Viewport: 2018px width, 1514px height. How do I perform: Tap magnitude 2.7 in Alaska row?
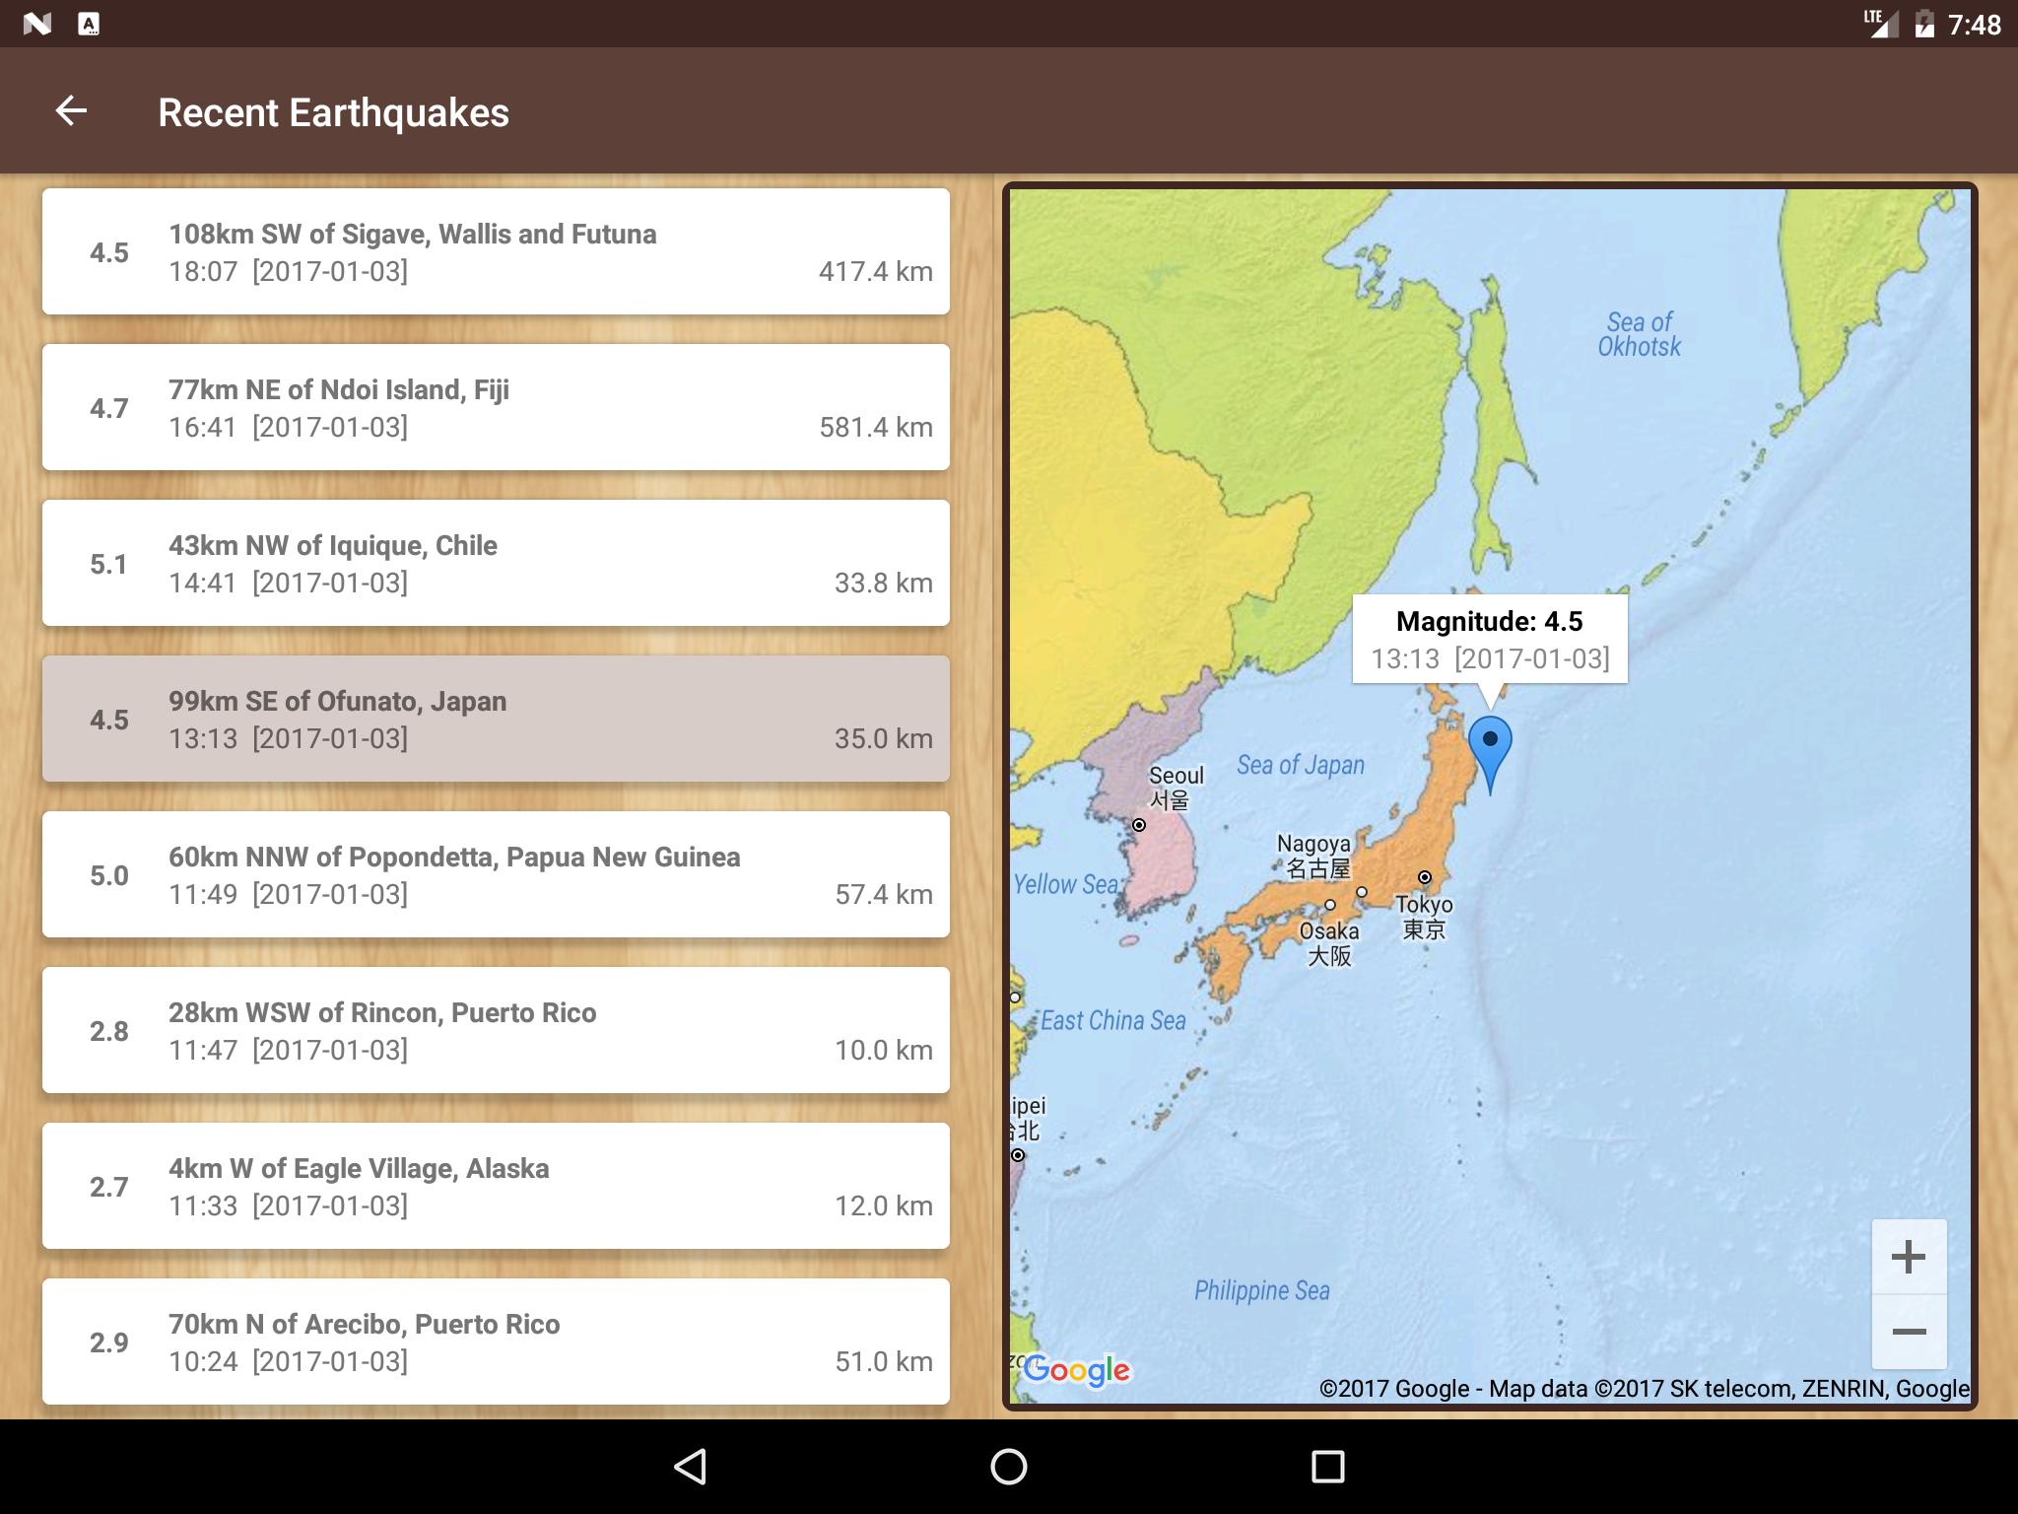pyautogui.click(x=108, y=1187)
